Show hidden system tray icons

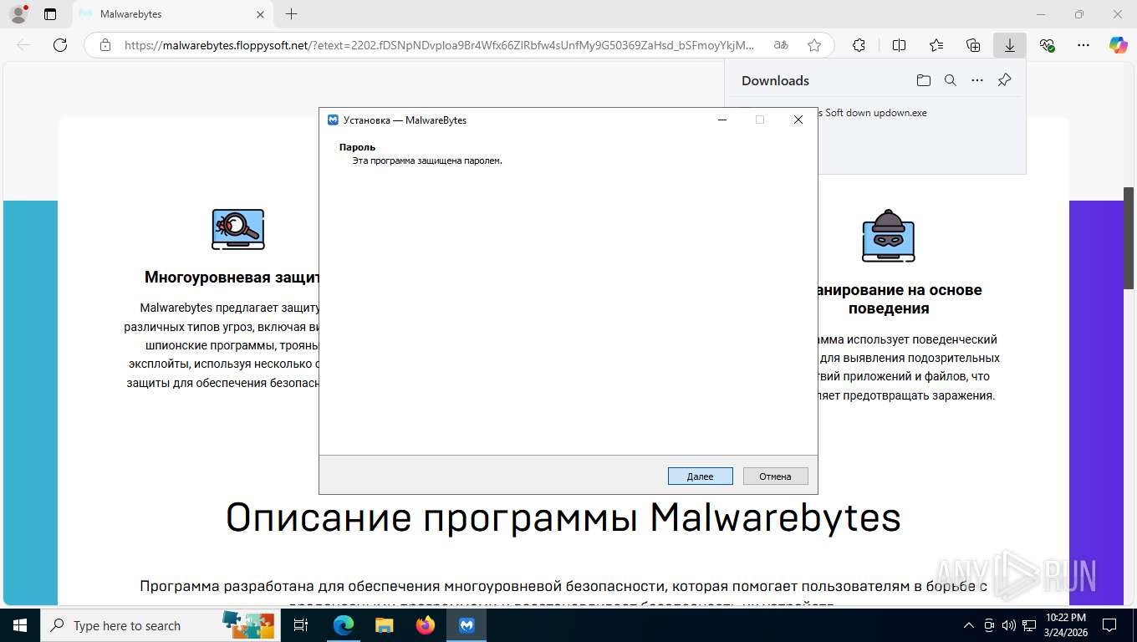969,625
